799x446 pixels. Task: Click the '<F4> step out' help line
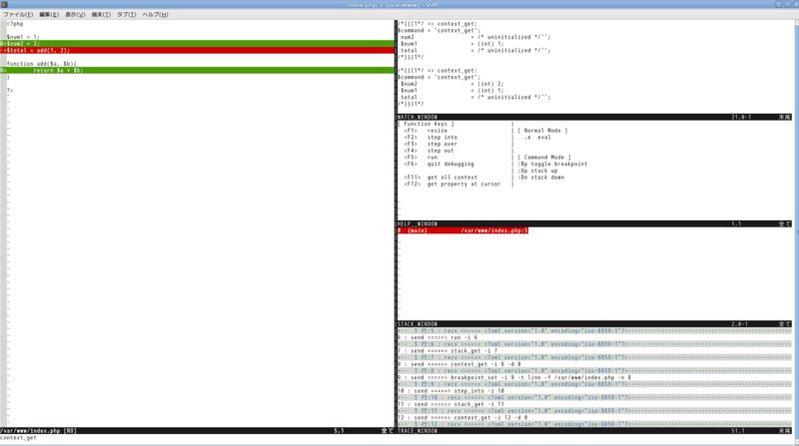click(x=428, y=151)
